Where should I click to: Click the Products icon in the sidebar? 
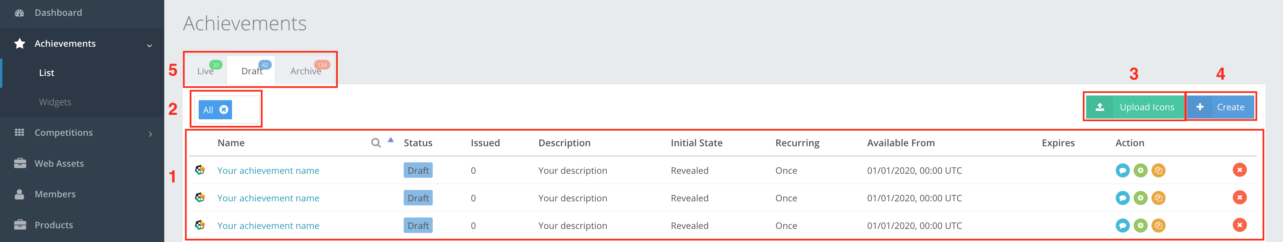pos(19,225)
